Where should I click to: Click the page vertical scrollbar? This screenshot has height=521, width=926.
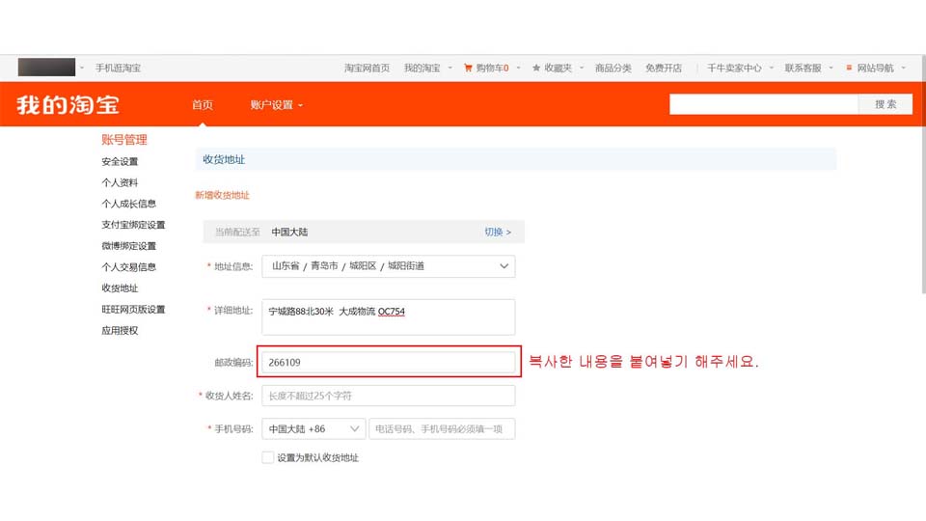pyautogui.click(x=923, y=175)
